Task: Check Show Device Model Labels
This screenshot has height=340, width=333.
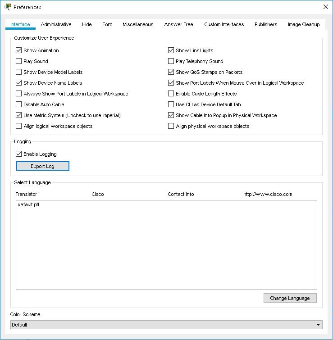Action: 18,72
